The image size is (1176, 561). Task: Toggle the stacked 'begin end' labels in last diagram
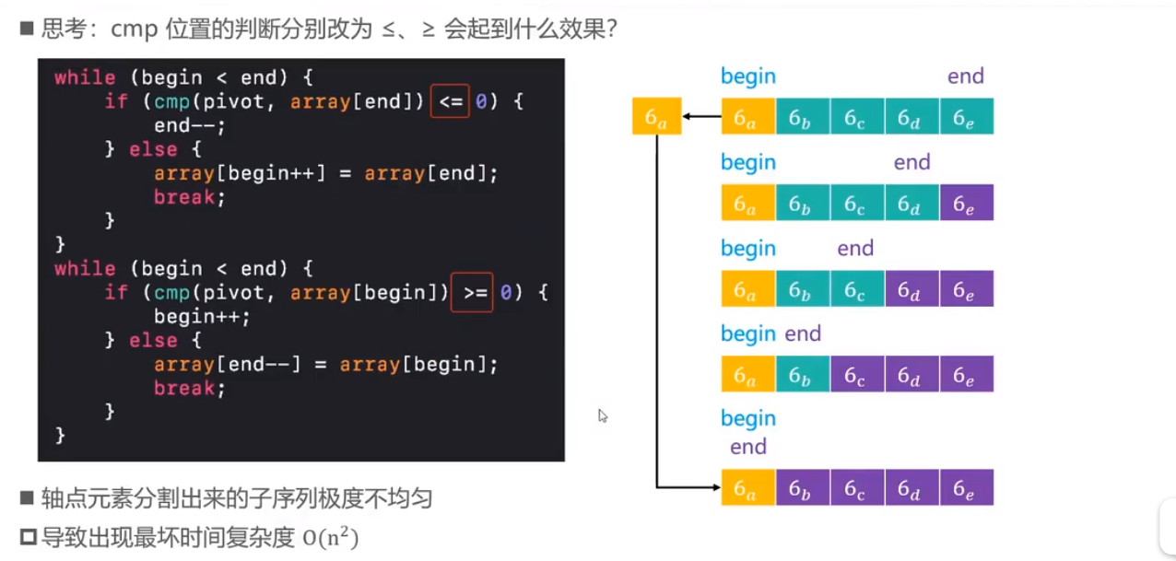747,432
